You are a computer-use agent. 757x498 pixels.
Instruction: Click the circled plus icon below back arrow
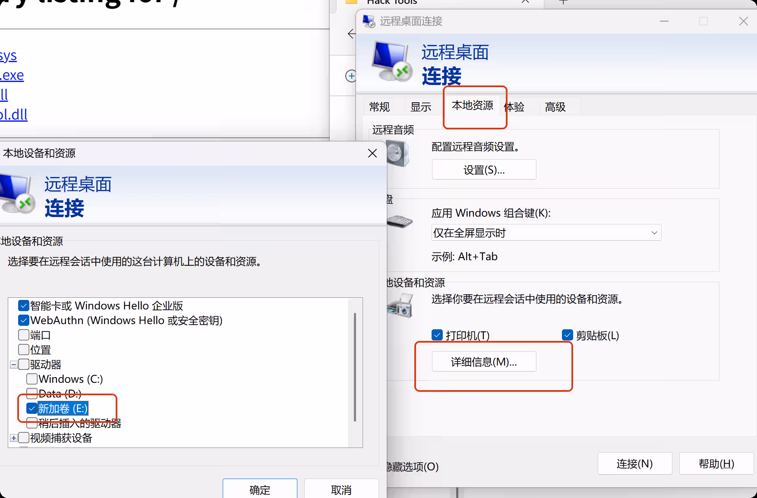click(351, 76)
